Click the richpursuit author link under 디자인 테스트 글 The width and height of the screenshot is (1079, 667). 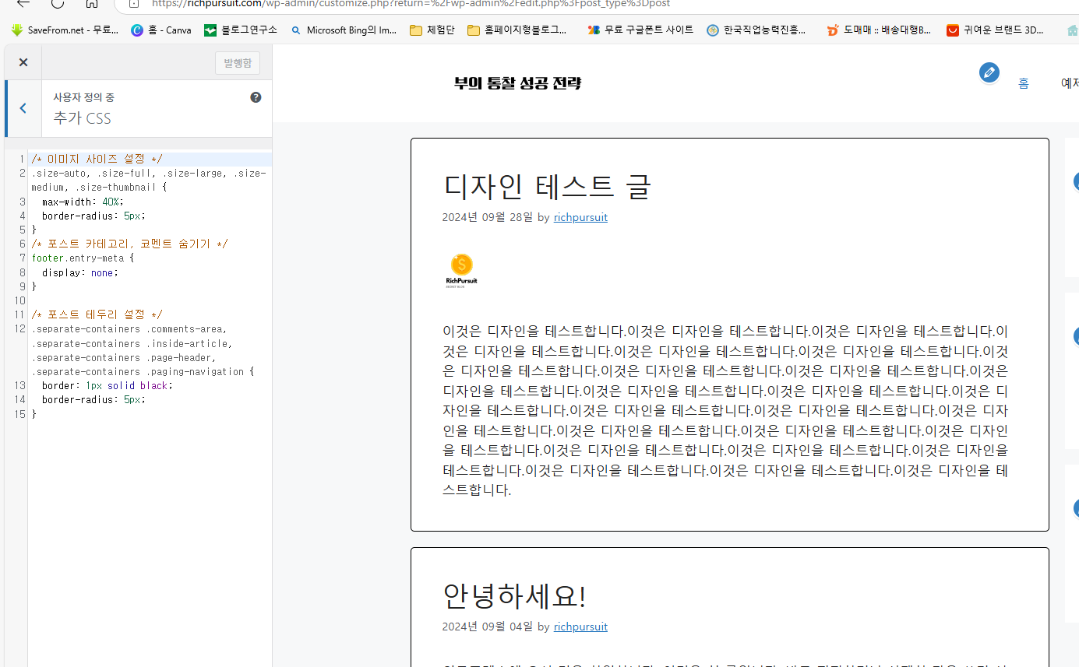coord(580,217)
